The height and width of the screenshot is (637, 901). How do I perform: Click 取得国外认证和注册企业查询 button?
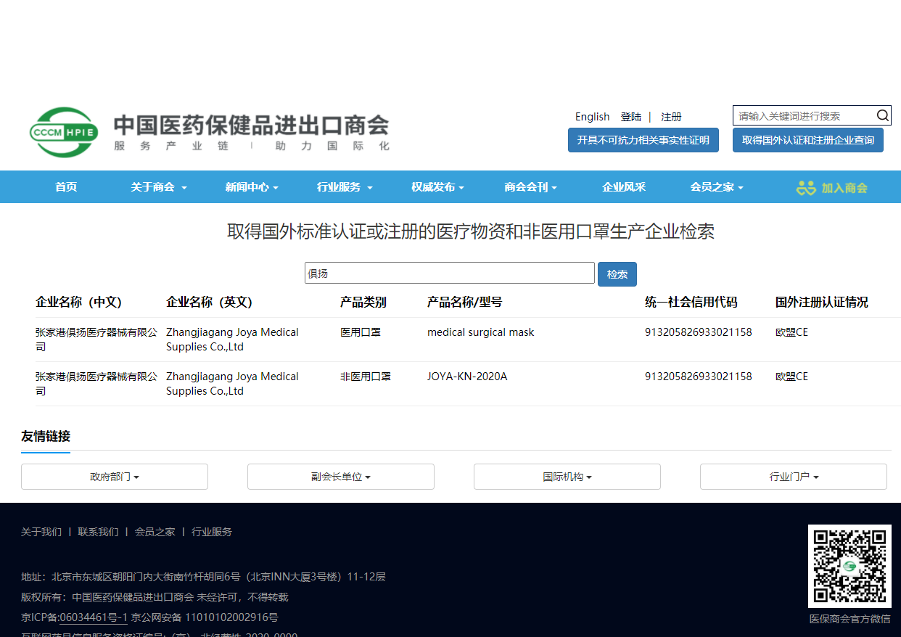pos(808,140)
